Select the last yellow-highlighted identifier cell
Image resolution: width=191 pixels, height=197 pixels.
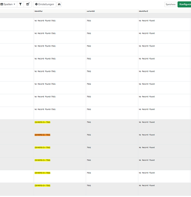(42, 186)
